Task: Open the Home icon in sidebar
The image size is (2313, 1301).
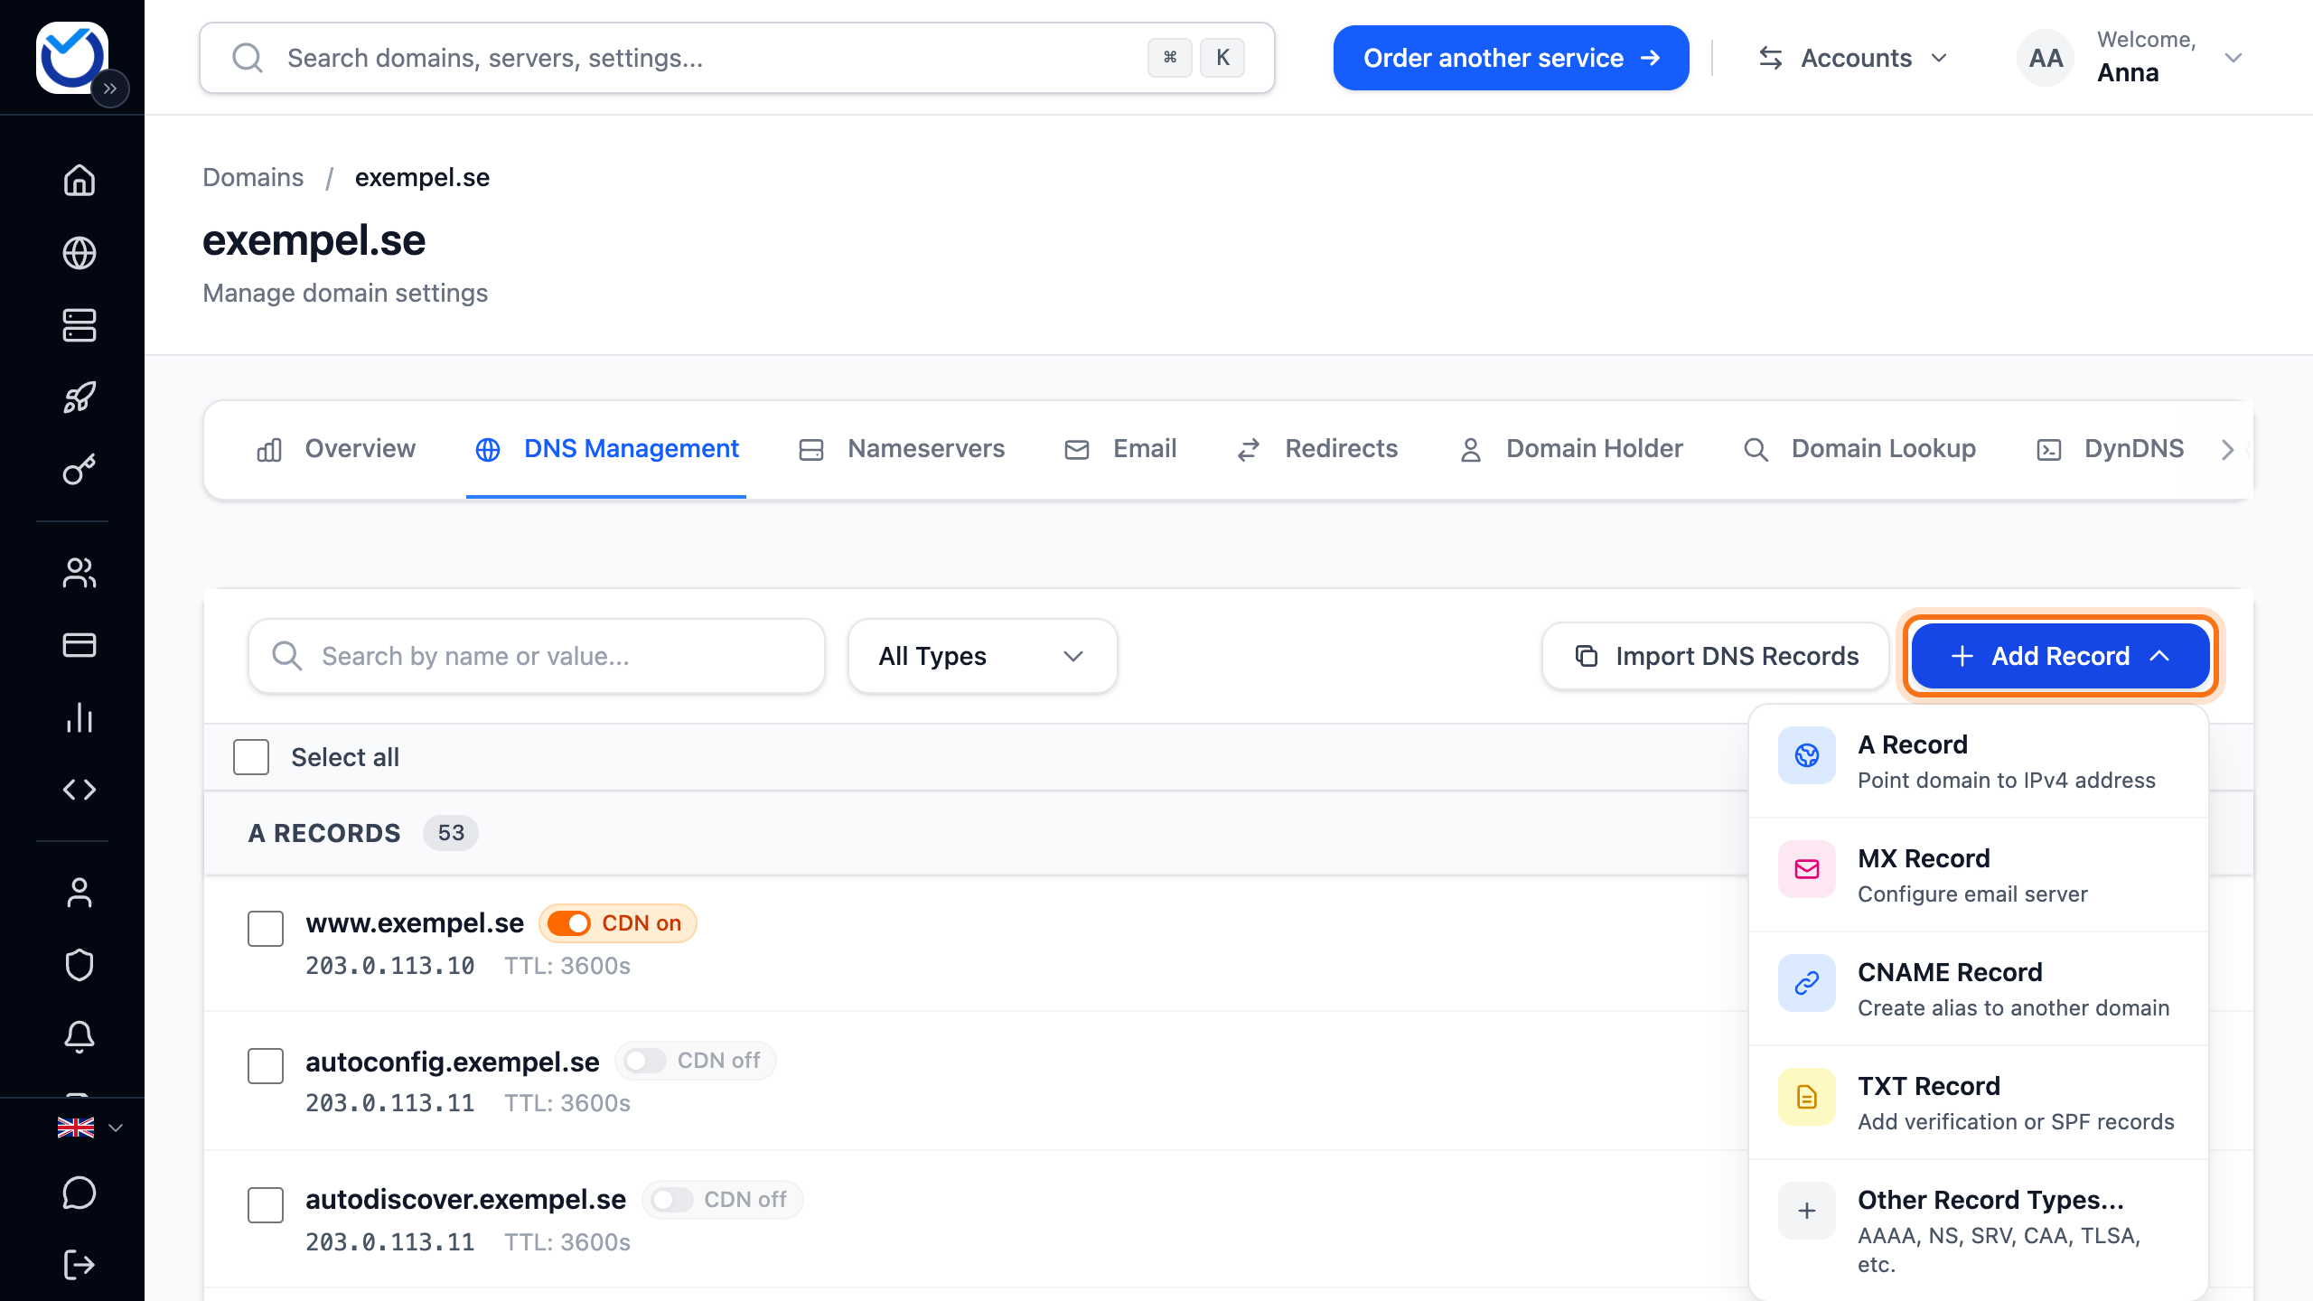Action: 80,180
